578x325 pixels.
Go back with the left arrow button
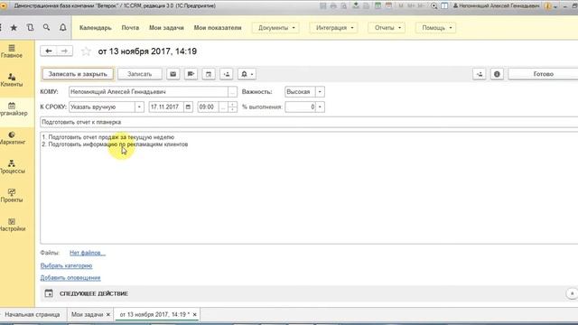pos(48,51)
